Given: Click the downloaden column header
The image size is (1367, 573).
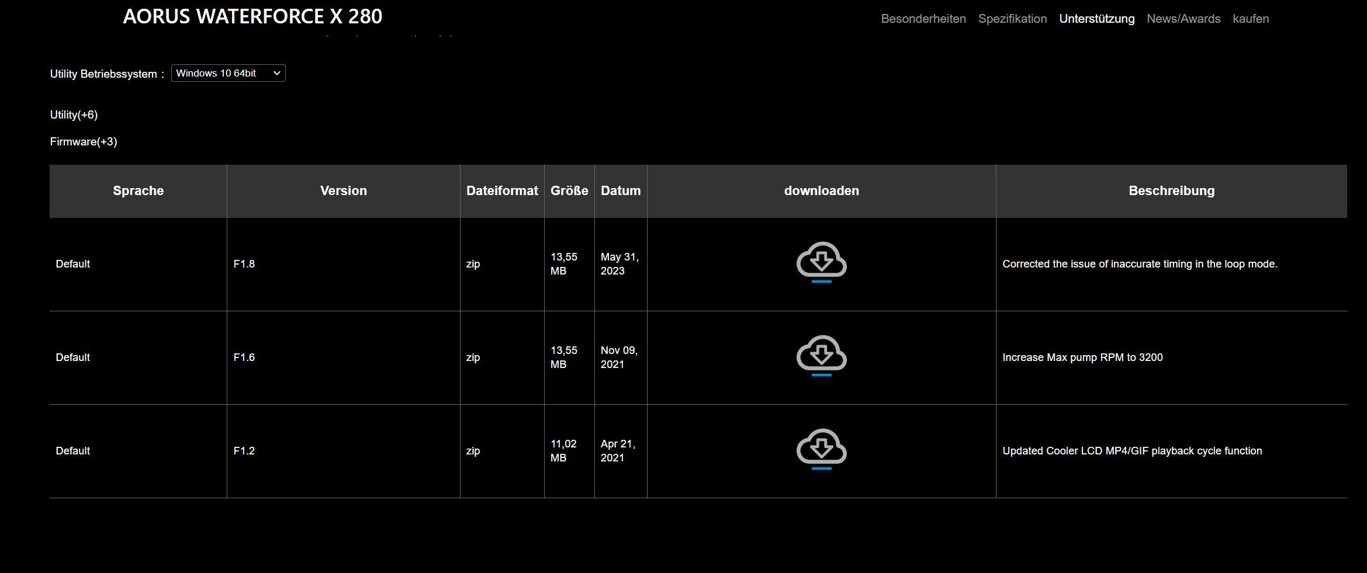Looking at the screenshot, I should coord(821,190).
